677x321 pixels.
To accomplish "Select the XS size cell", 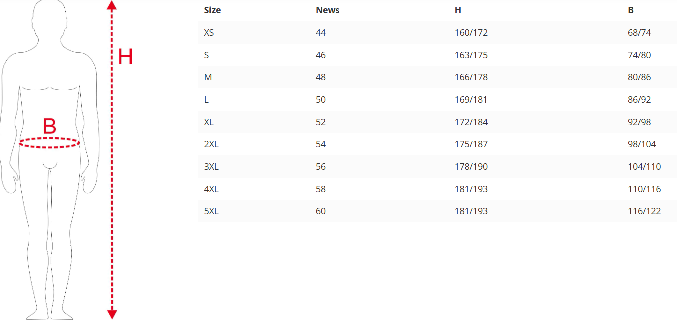I will pos(209,33).
